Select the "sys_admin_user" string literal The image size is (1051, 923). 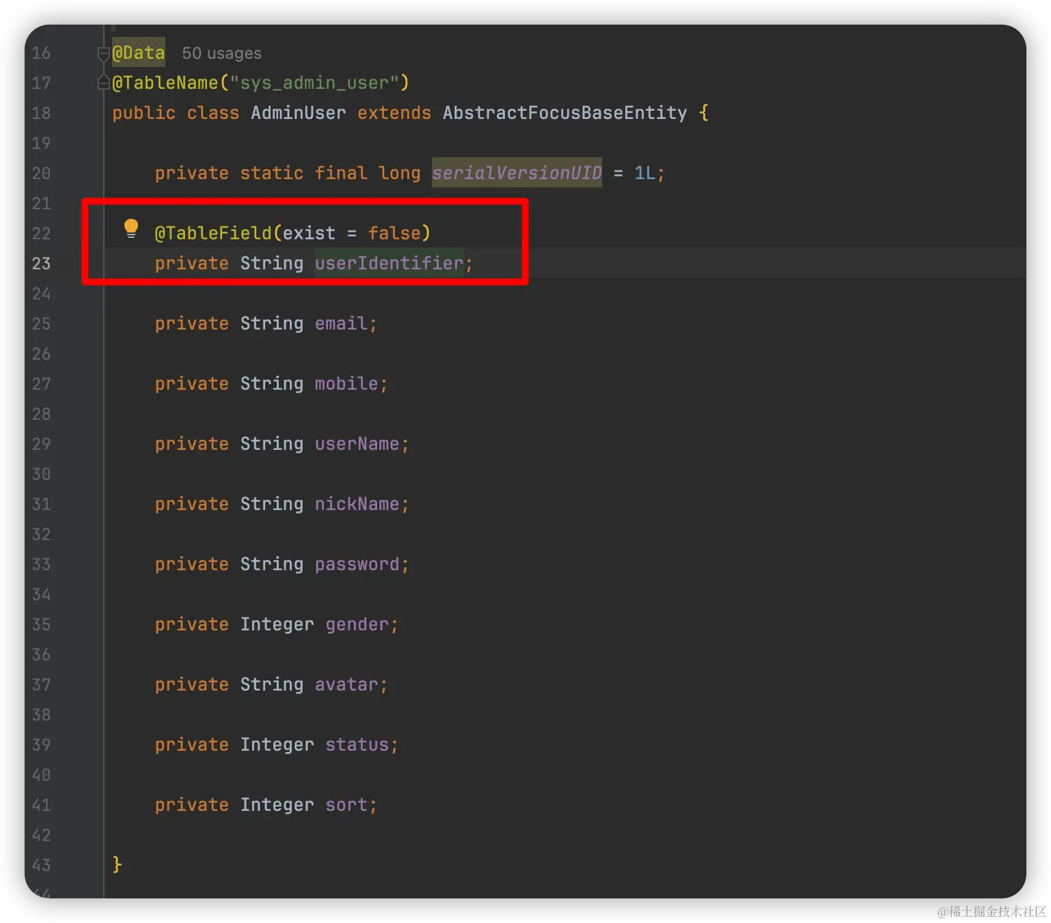[314, 83]
